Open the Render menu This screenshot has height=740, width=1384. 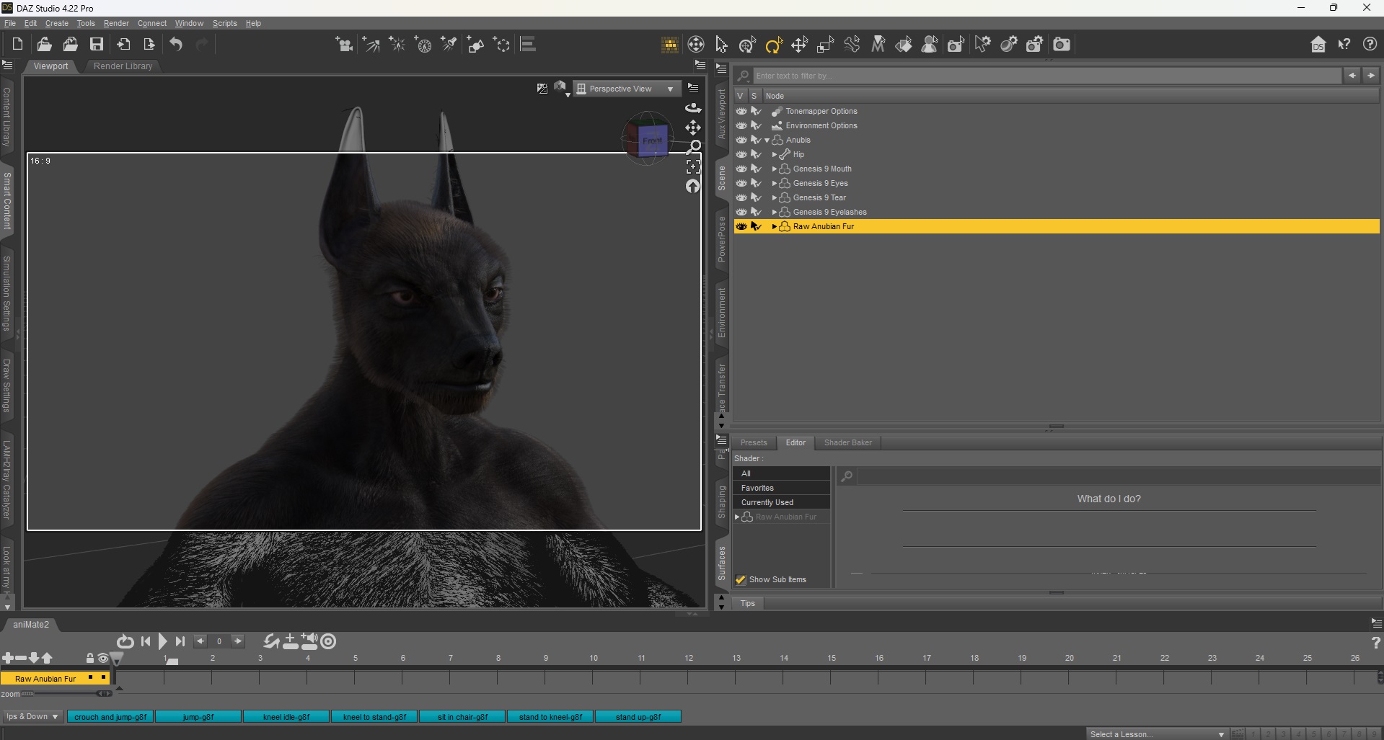tap(116, 23)
